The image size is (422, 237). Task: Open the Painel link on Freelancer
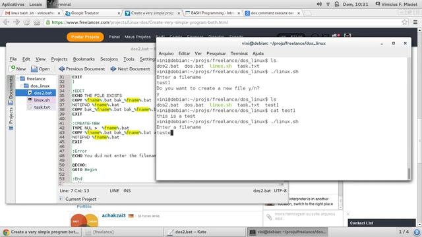(114, 37)
